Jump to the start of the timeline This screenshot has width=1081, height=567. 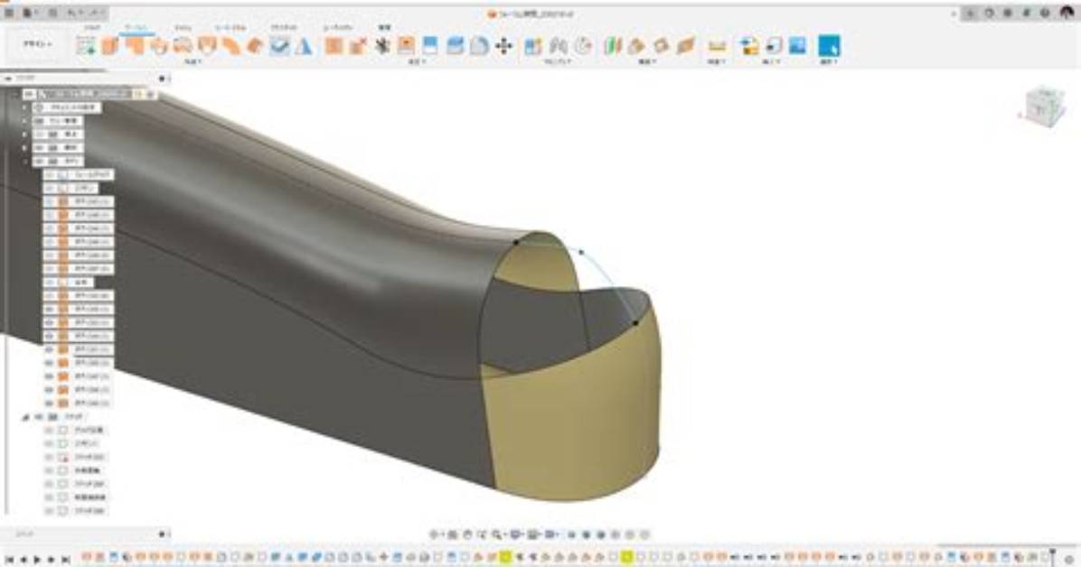10,560
